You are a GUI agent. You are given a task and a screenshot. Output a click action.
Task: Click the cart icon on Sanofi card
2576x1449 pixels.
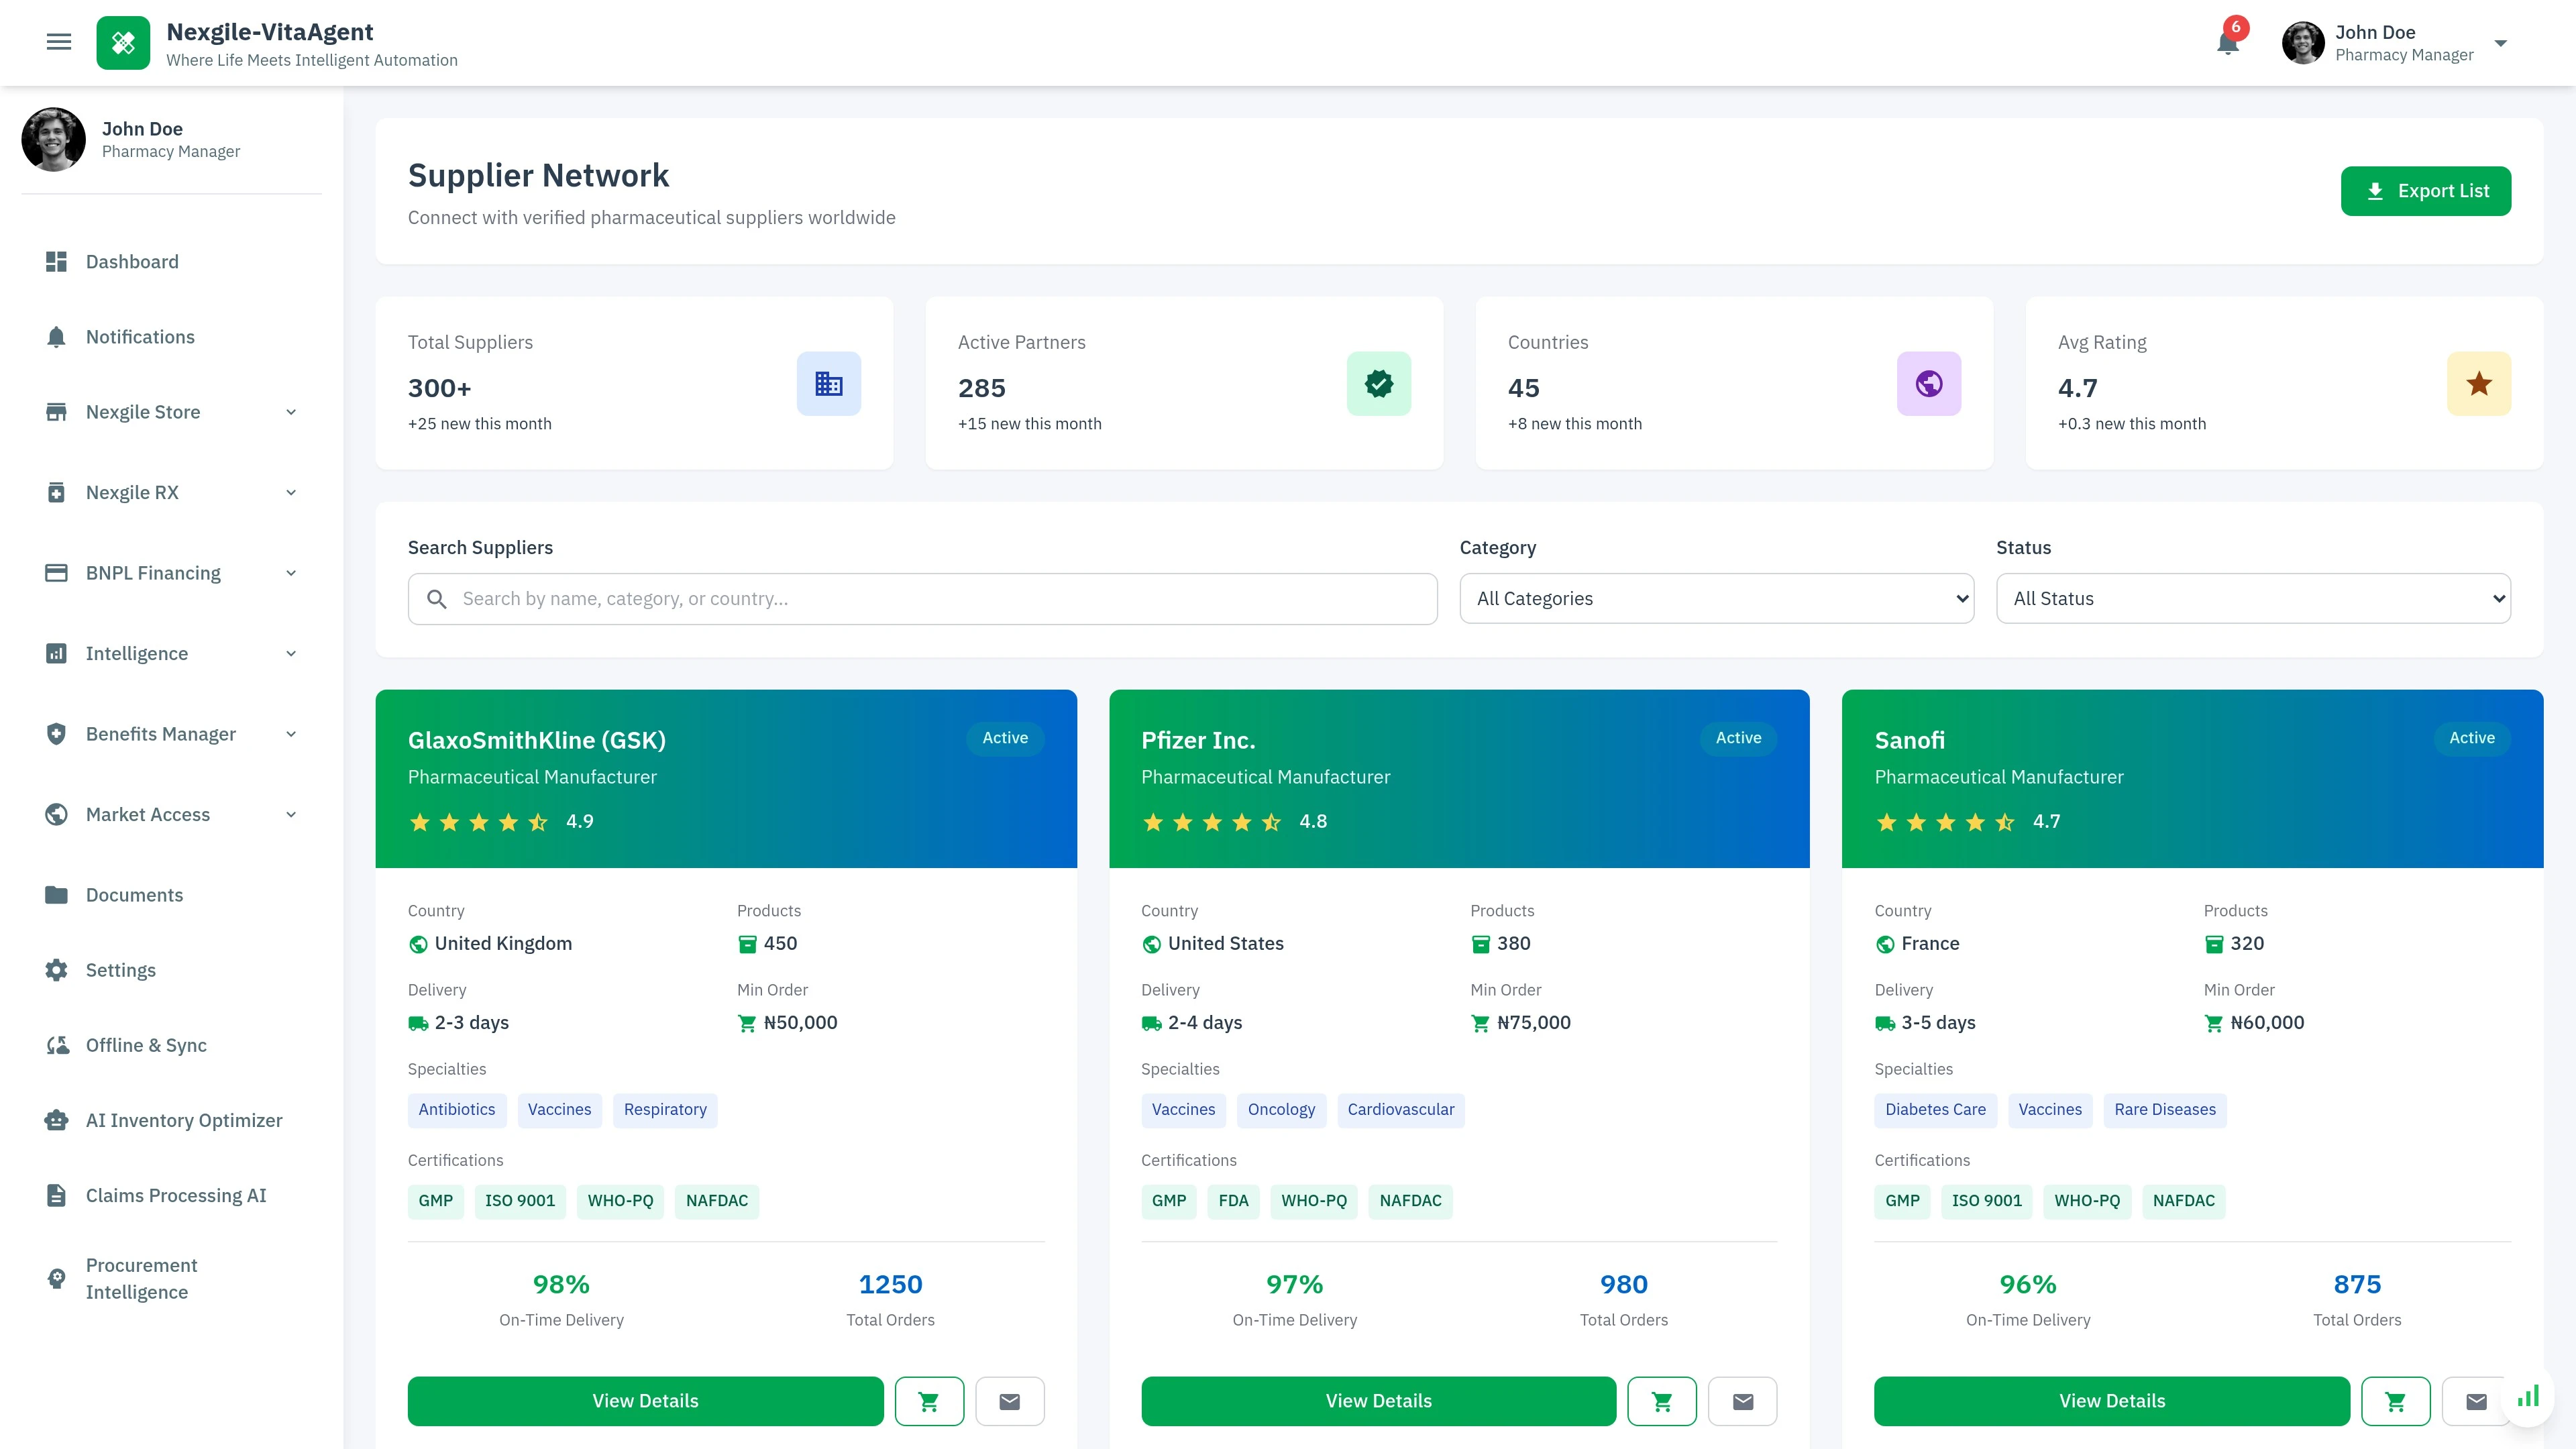(2395, 1401)
